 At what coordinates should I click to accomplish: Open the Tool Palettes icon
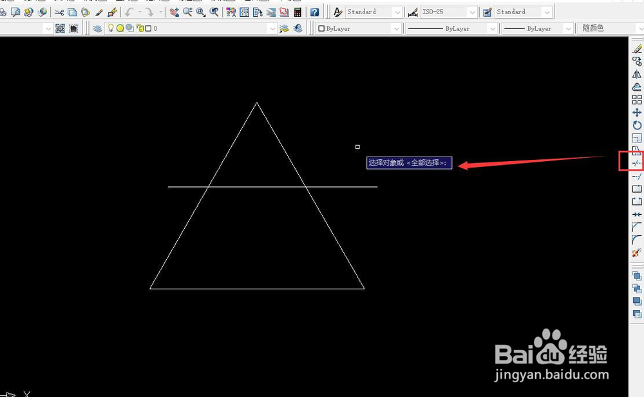tap(258, 12)
